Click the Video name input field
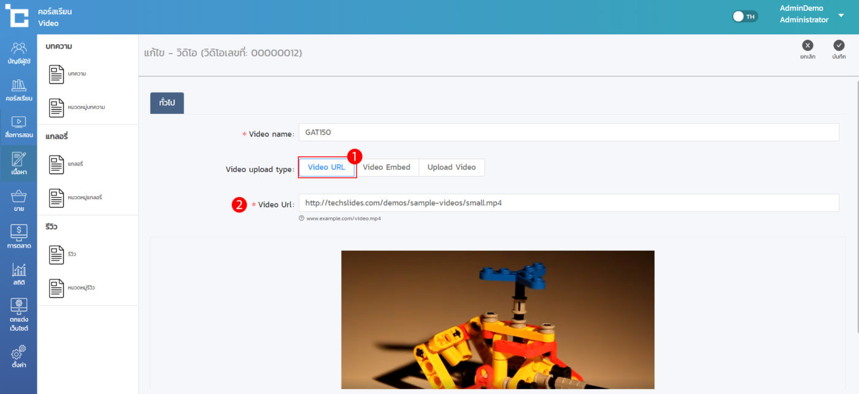 point(568,132)
